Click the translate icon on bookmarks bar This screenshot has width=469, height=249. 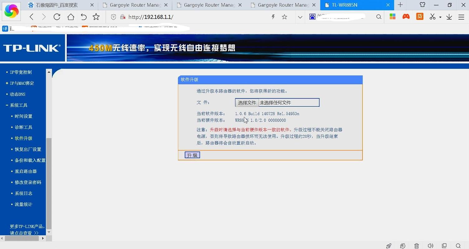[x=5, y=29]
